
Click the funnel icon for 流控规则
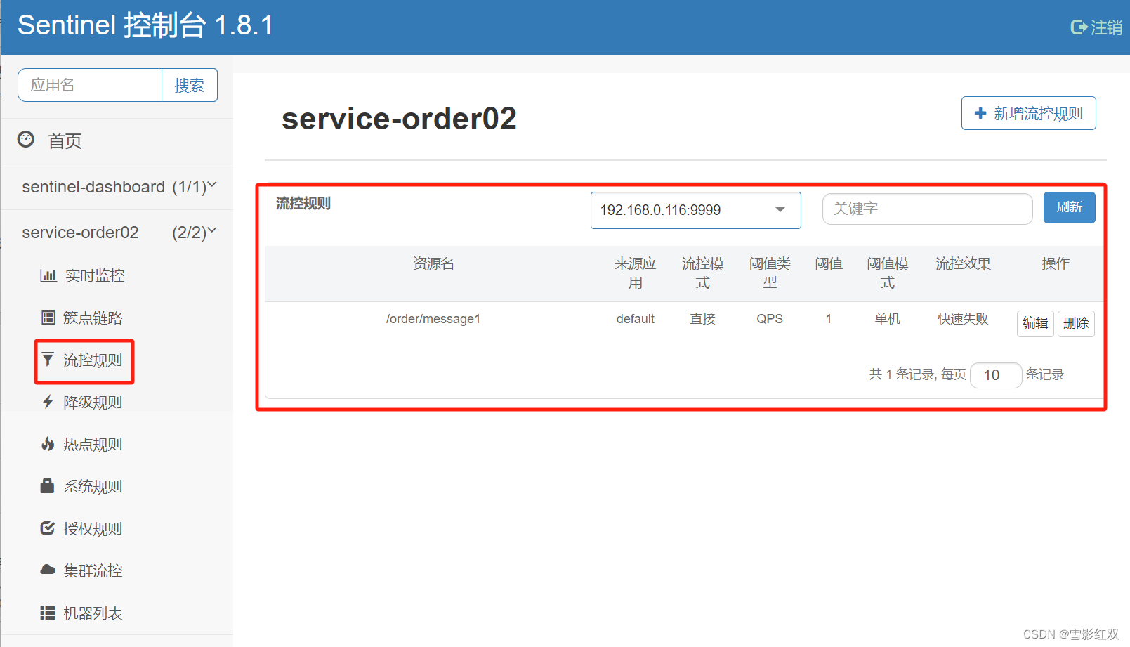pos(48,360)
